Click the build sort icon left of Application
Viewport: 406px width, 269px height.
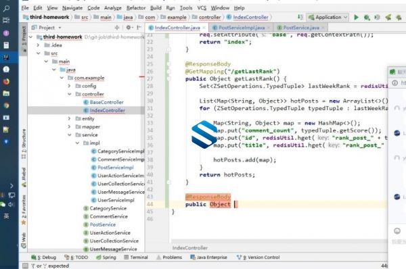click(300, 18)
